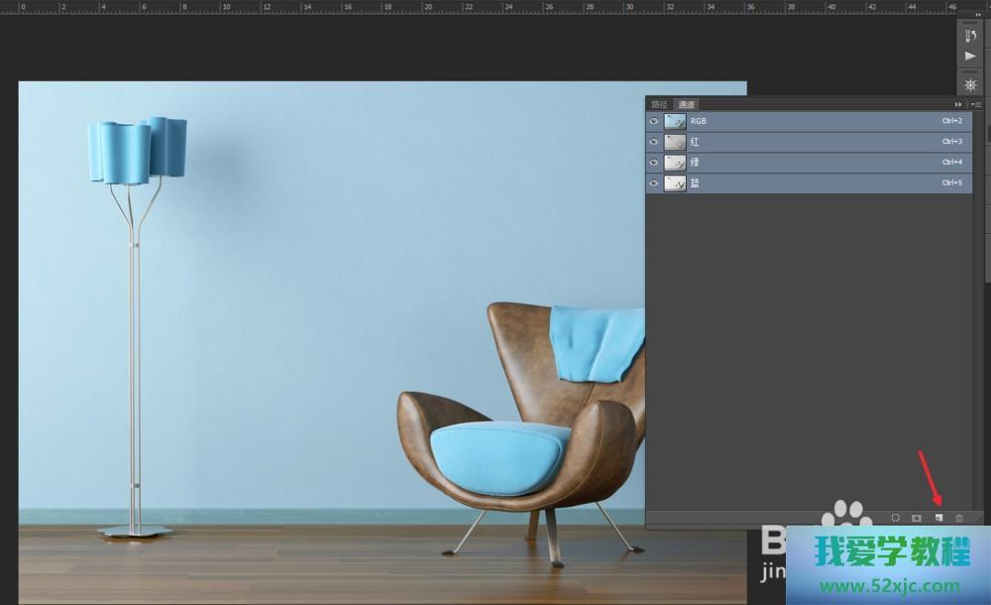The width and height of the screenshot is (991, 605).
Task: Collapse the Channels panel double arrows
Action: click(x=958, y=104)
